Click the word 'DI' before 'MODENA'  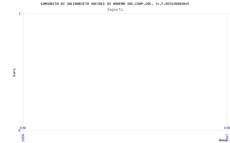coord(109,4)
